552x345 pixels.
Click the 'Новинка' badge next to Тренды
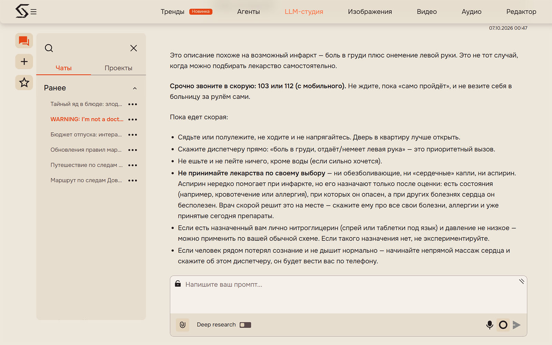click(201, 12)
